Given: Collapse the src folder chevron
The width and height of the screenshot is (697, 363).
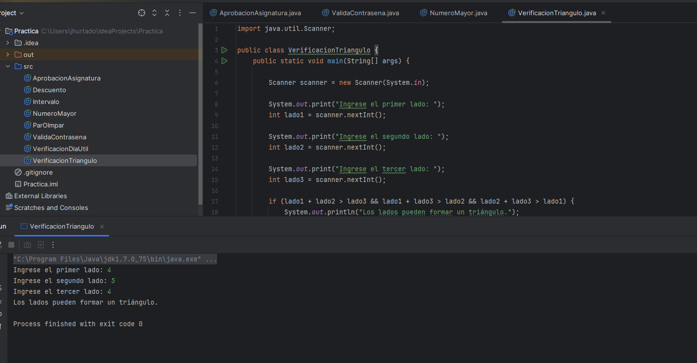Looking at the screenshot, I should click(x=7, y=66).
